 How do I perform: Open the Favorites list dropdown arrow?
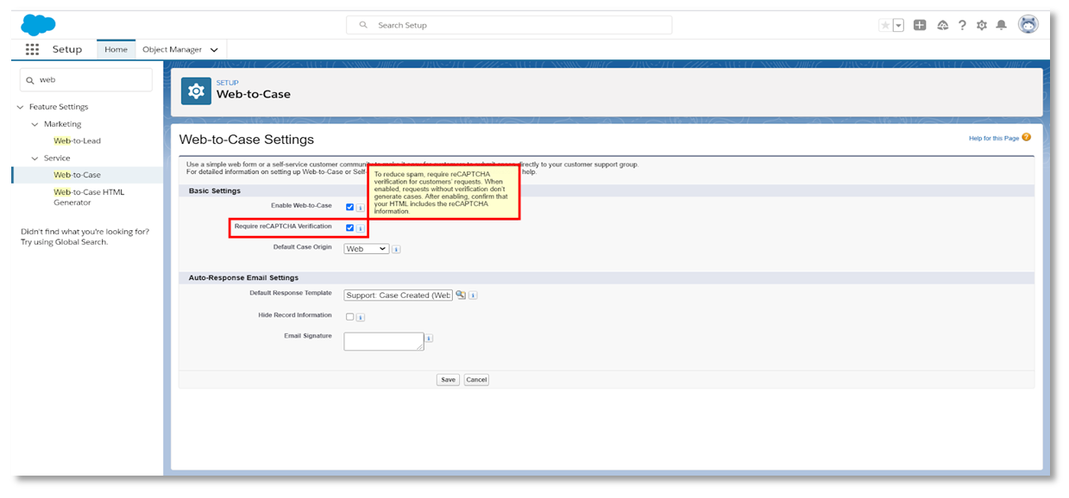point(898,25)
